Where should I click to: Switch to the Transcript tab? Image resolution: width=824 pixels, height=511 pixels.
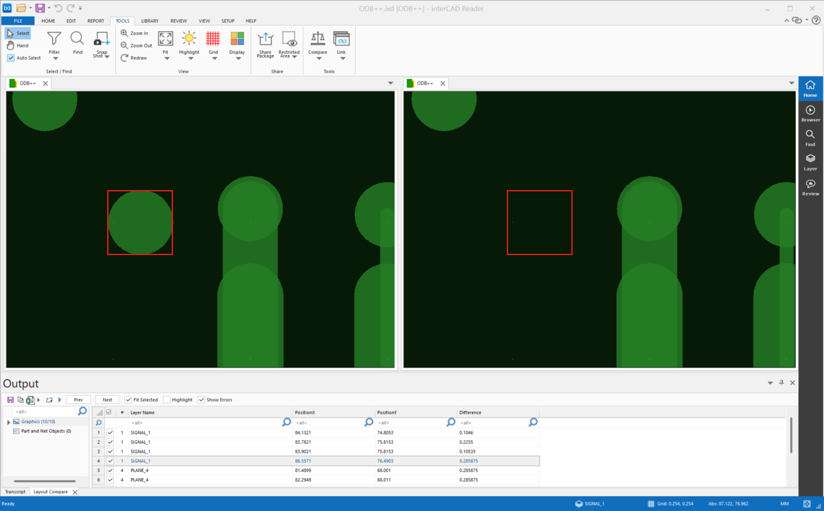(x=15, y=492)
